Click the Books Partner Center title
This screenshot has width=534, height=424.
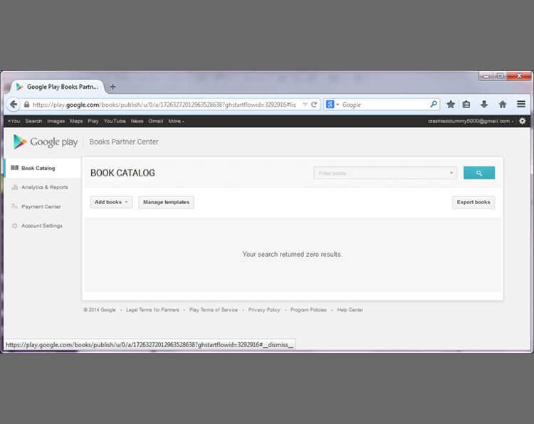click(x=124, y=142)
